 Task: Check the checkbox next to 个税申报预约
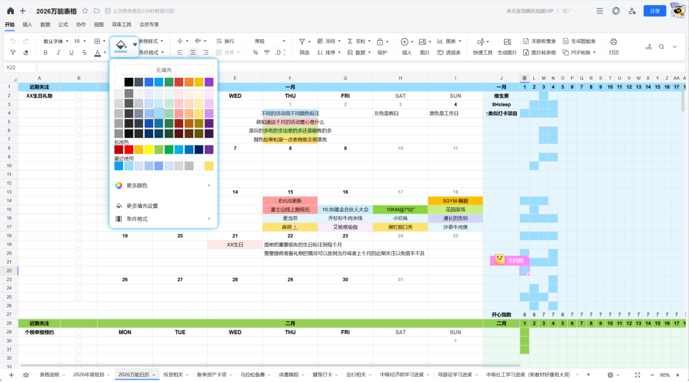click(x=79, y=332)
